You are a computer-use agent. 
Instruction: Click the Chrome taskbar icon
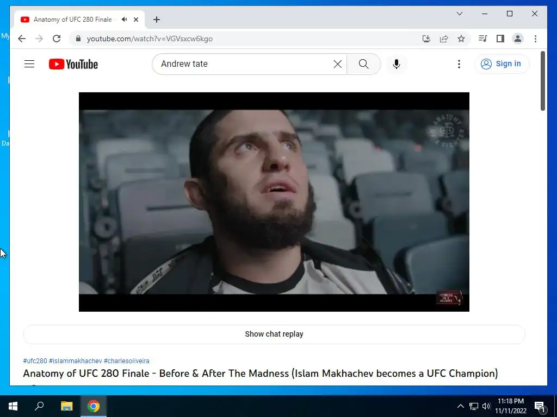[x=94, y=406]
